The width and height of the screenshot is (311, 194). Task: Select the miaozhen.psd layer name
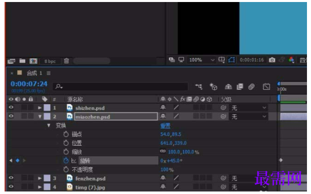pyautogui.click(x=93, y=117)
